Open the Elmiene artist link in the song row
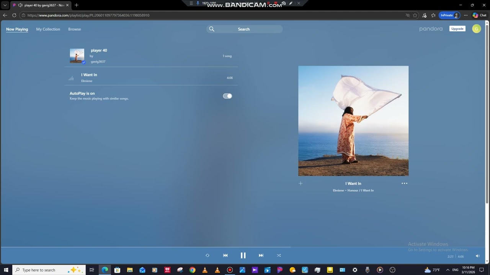Image resolution: width=490 pixels, height=275 pixels. pyautogui.click(x=87, y=81)
